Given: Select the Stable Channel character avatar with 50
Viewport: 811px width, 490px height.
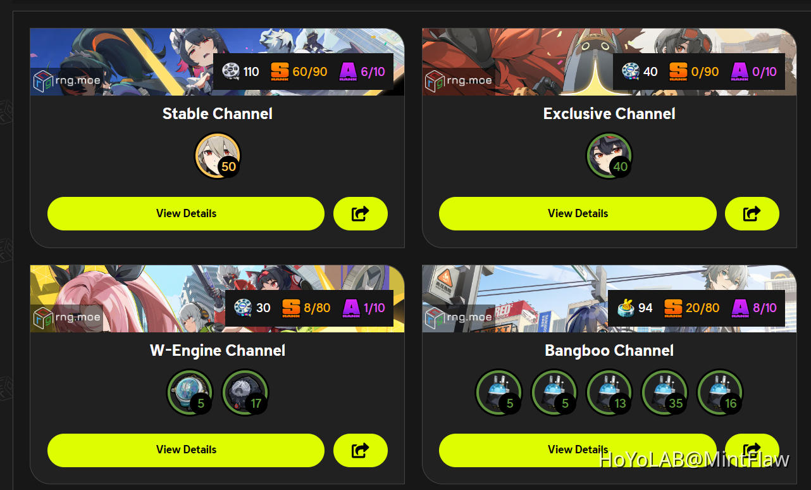Looking at the screenshot, I should pyautogui.click(x=218, y=156).
